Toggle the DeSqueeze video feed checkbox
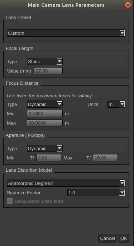The height and width of the screenshot is (246, 134). [x=10, y=201]
